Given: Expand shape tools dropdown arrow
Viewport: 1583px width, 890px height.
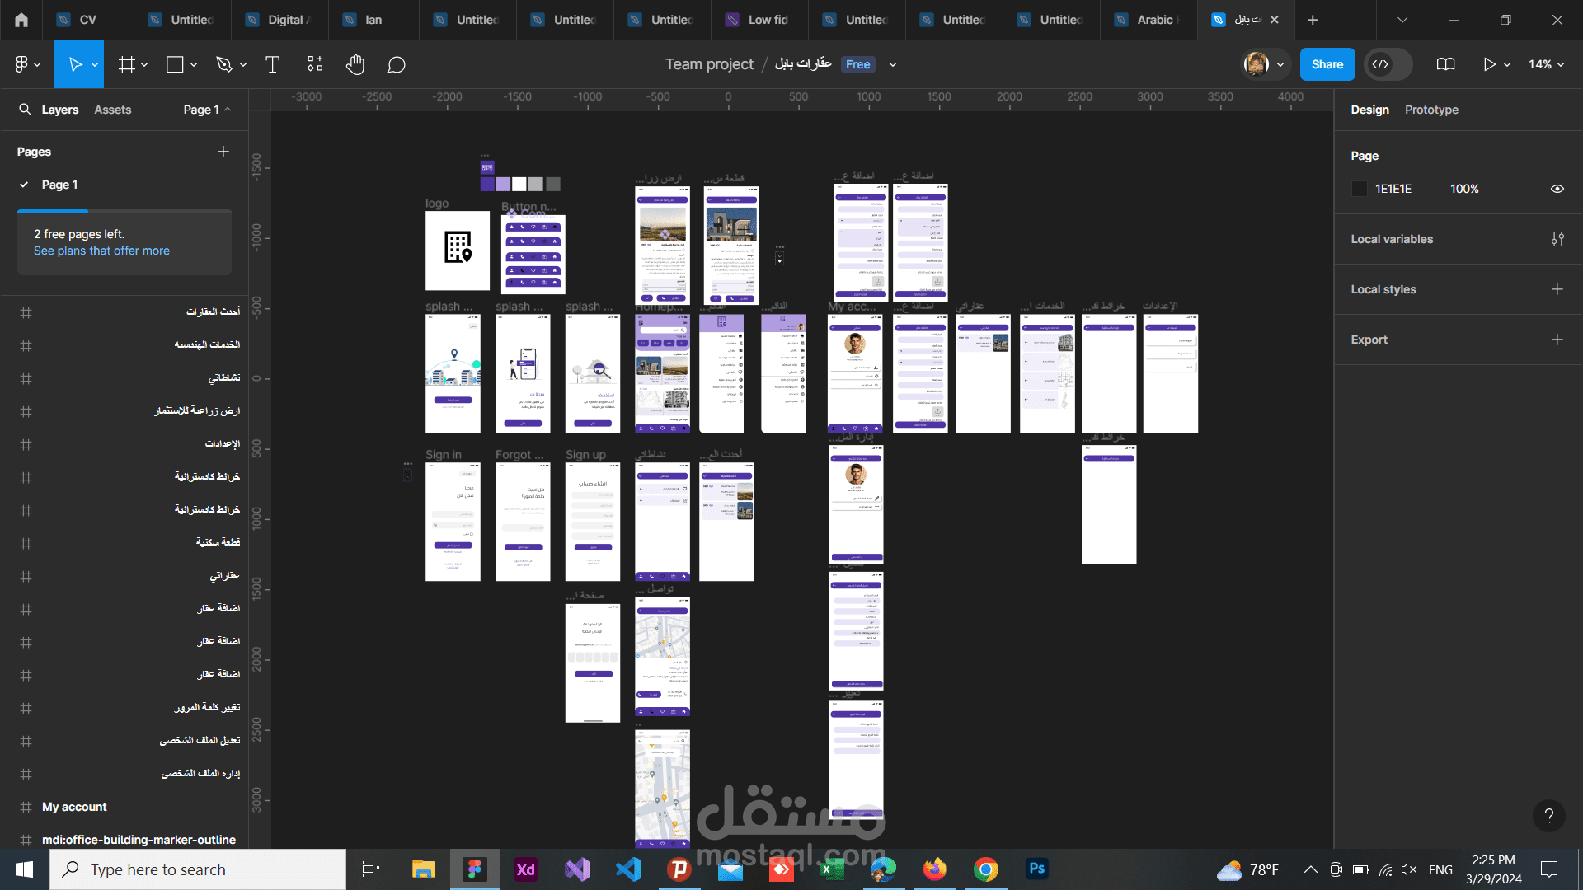Looking at the screenshot, I should click(194, 64).
